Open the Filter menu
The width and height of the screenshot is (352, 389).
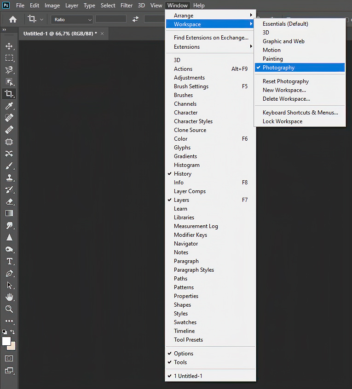pos(127,6)
